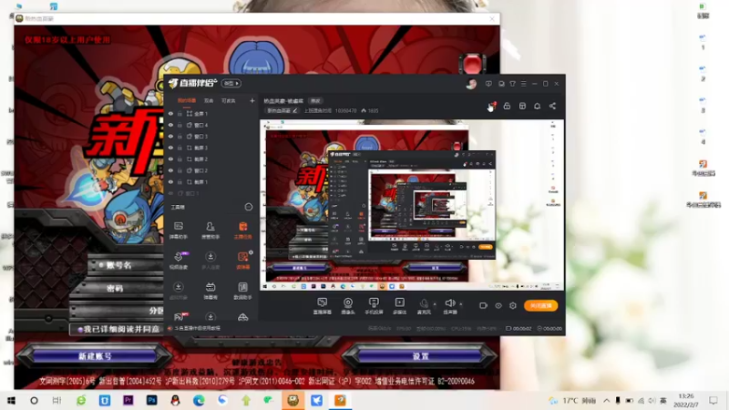Image resolution: width=729 pixels, height=410 pixels.
Task: Open Premiere Pro from the taskbar
Action: point(128,400)
